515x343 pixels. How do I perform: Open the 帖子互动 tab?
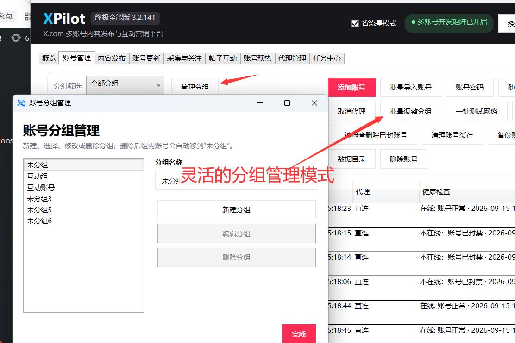223,58
